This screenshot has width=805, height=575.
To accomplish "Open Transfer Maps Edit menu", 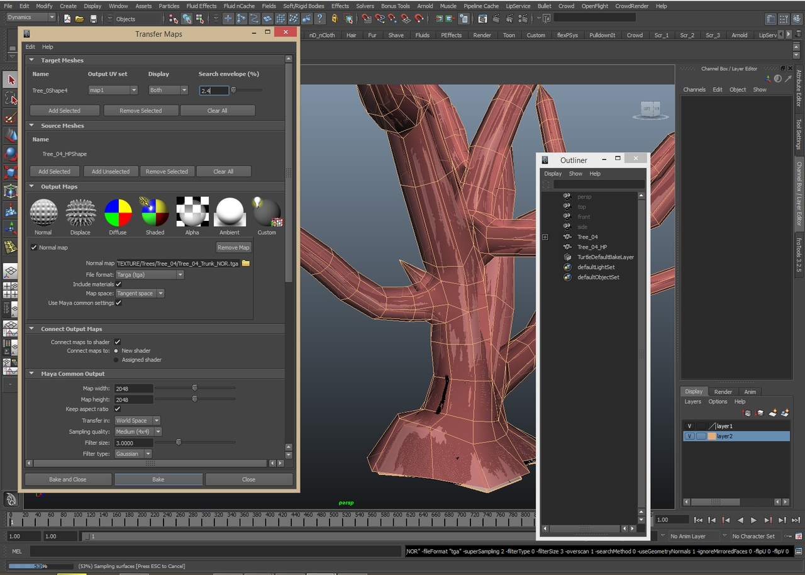I will pos(30,47).
